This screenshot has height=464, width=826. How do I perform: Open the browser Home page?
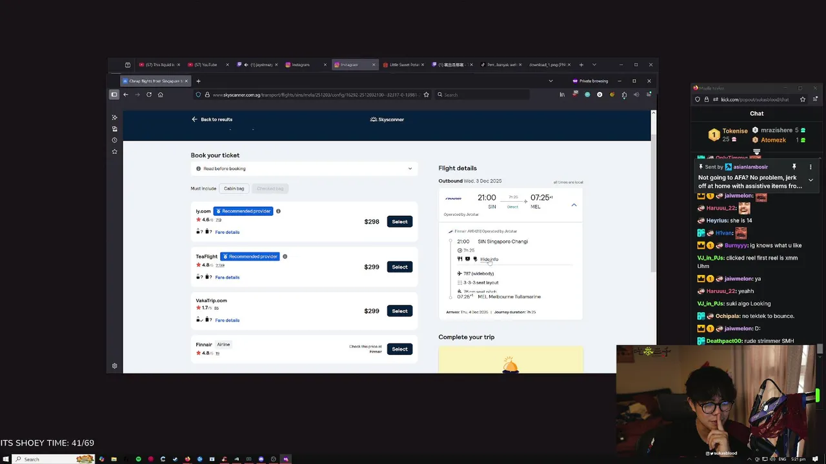pyautogui.click(x=161, y=95)
